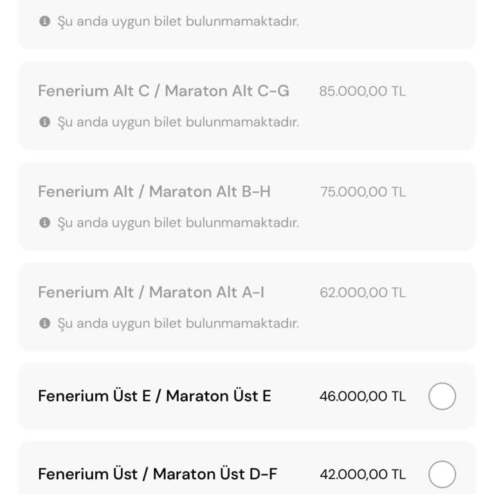Click info icon under Maraton Alt B-H
The height and width of the screenshot is (494, 494).
(x=44, y=223)
